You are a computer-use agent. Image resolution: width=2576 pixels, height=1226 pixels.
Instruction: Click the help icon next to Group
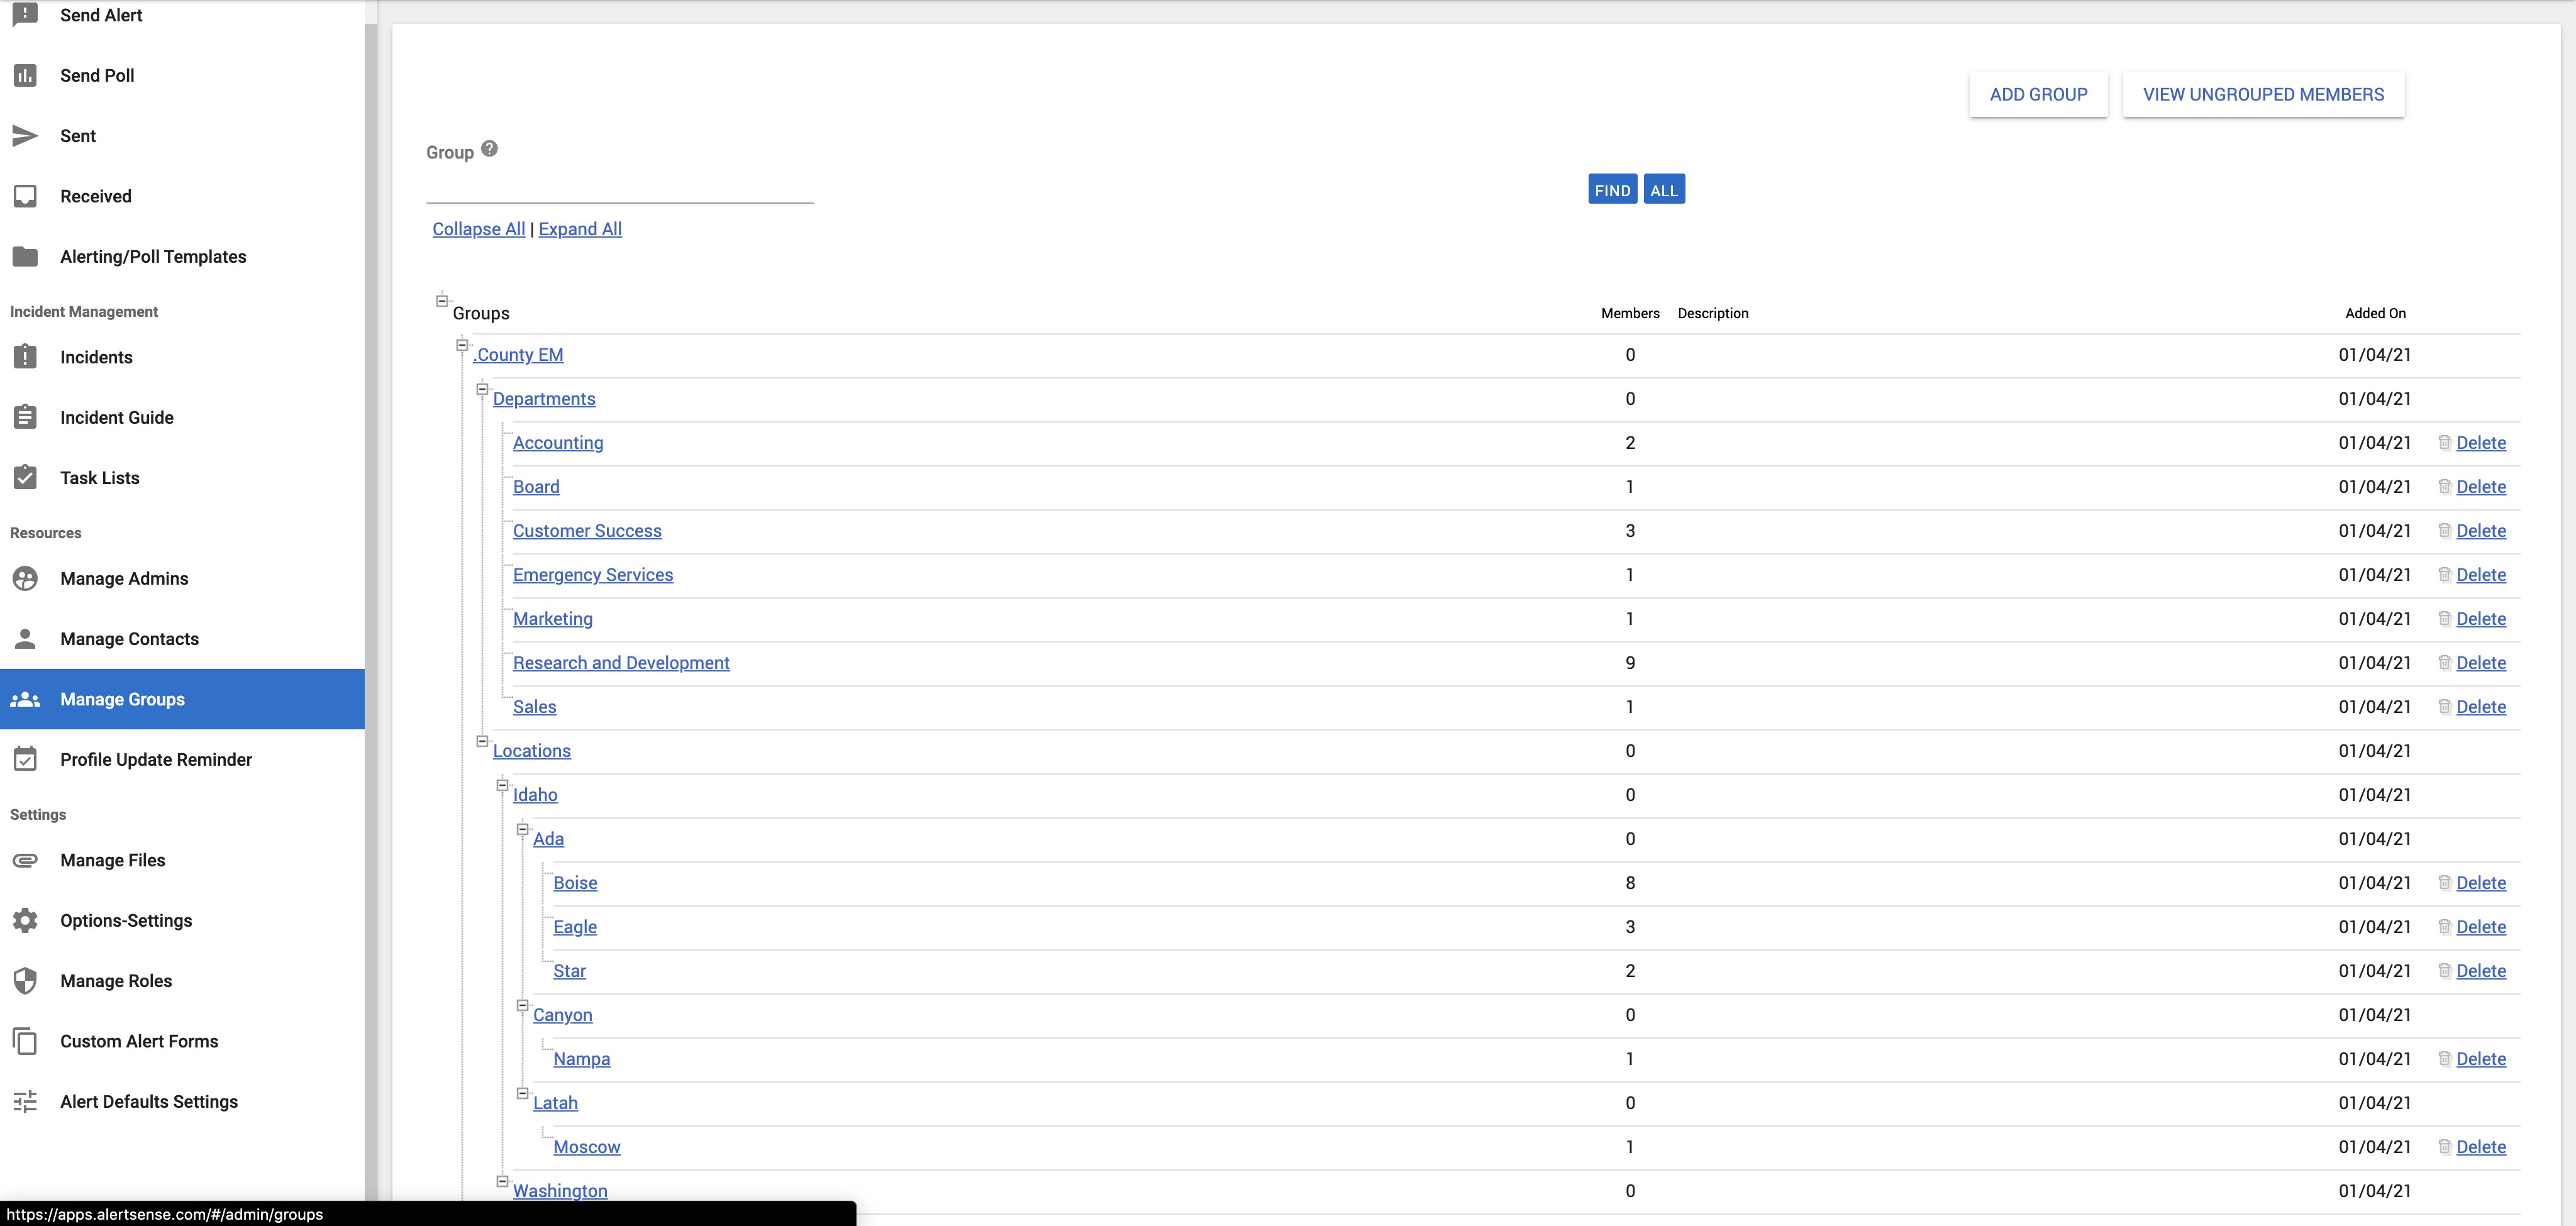489,148
